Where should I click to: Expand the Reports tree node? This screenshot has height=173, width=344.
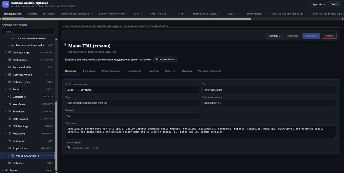click(x=5, y=89)
